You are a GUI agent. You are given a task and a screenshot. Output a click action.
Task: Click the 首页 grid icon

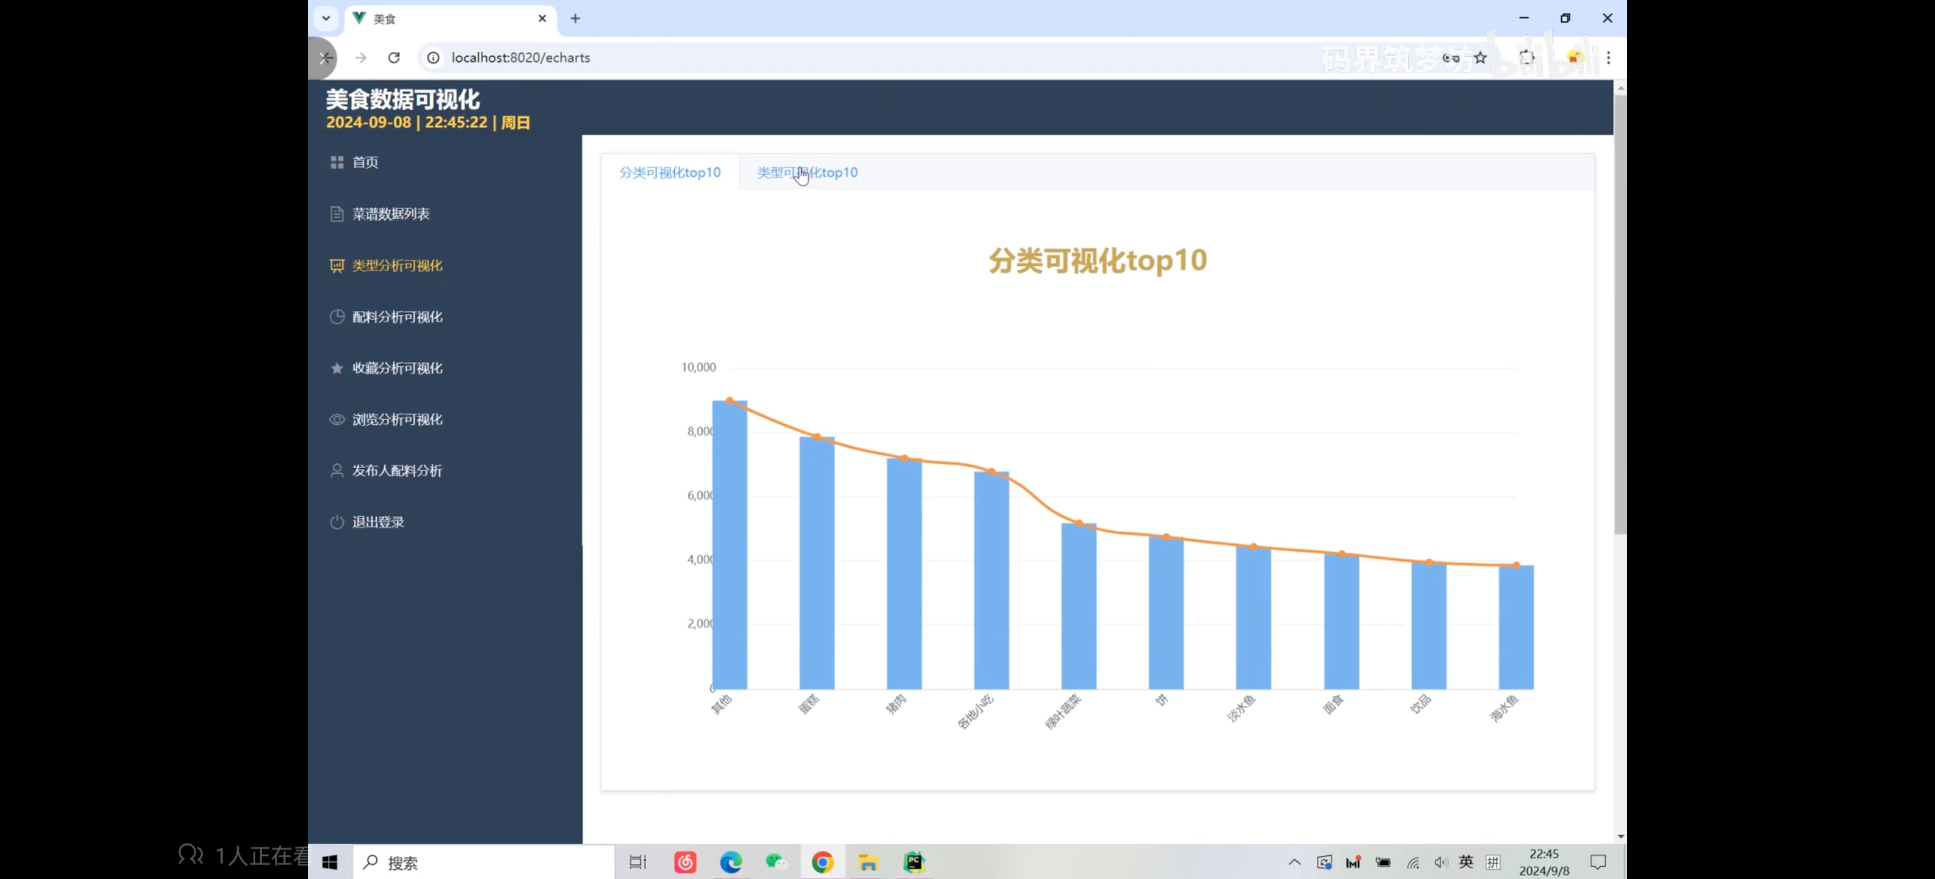click(337, 162)
